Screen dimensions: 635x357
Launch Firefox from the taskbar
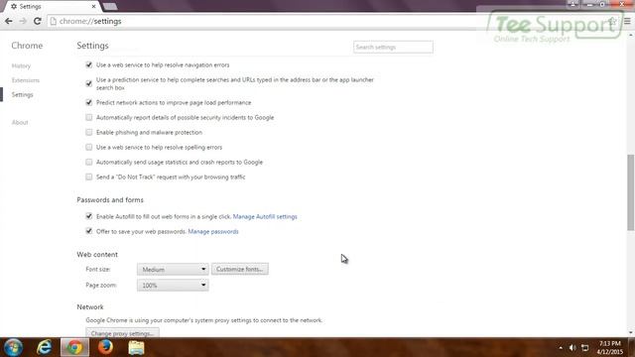point(105,347)
